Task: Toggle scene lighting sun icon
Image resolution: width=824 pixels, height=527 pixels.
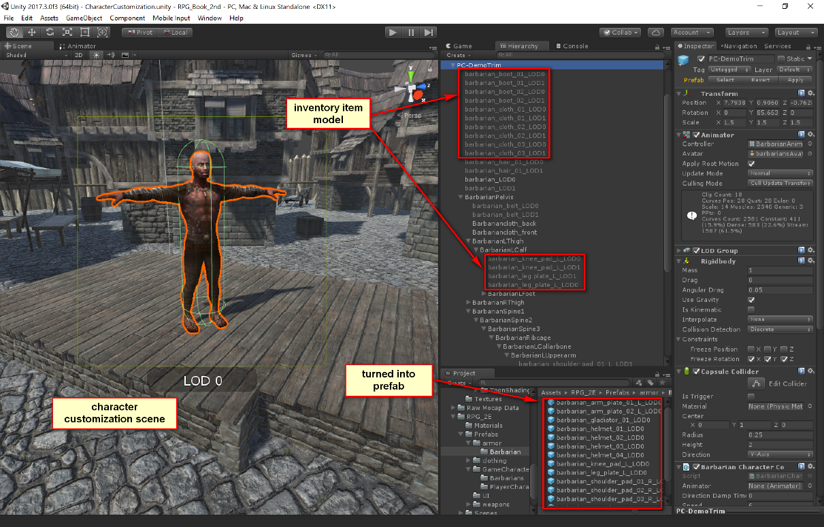Action: pyautogui.click(x=96, y=55)
